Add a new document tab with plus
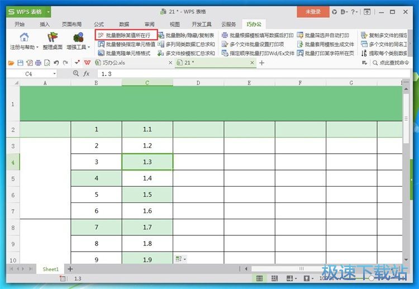 coord(262,63)
